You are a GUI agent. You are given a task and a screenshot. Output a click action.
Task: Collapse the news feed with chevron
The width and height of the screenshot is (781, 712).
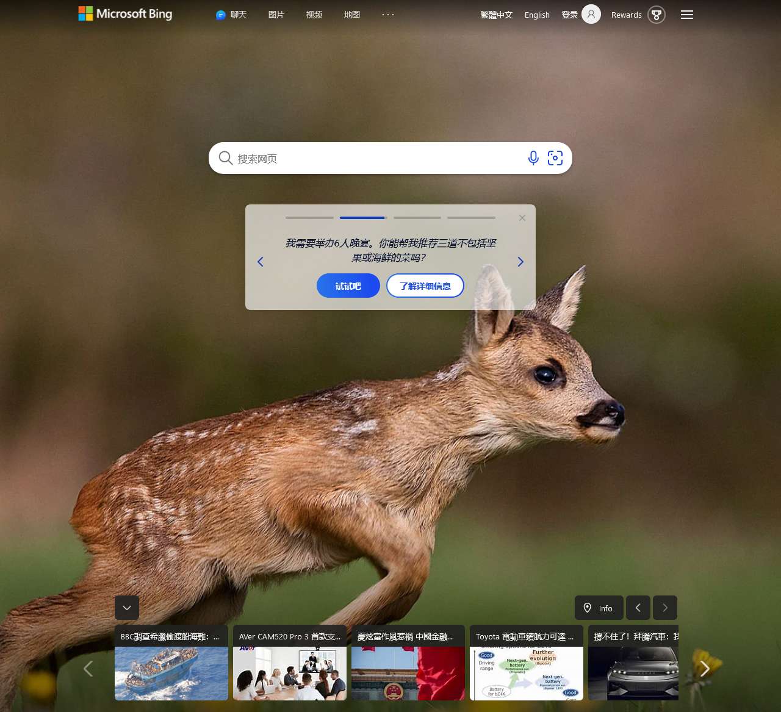coord(127,608)
